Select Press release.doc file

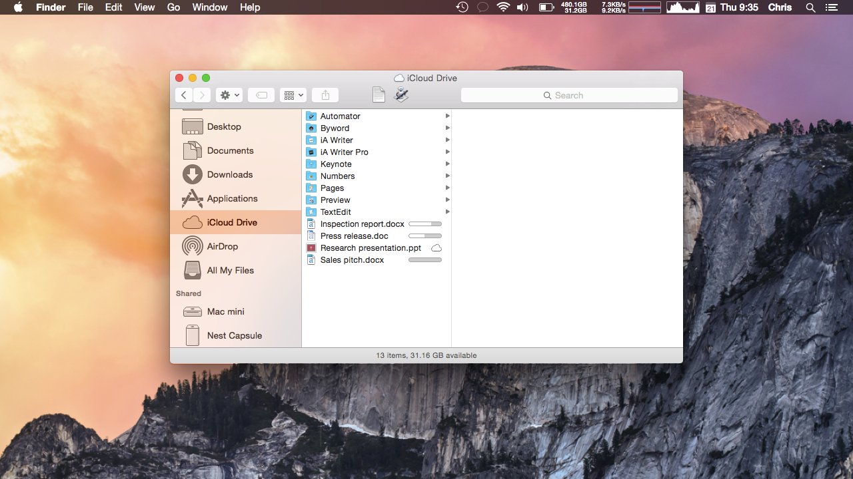click(377, 236)
